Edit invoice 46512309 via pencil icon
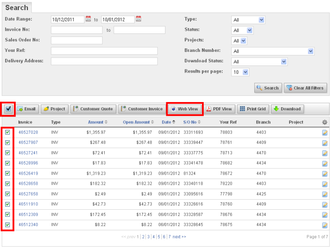The image size is (330, 248). [325, 215]
